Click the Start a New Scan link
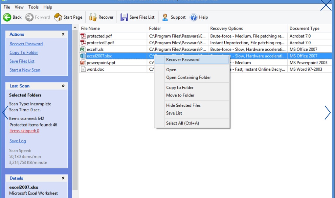This screenshot has height=198, width=335. (25, 70)
